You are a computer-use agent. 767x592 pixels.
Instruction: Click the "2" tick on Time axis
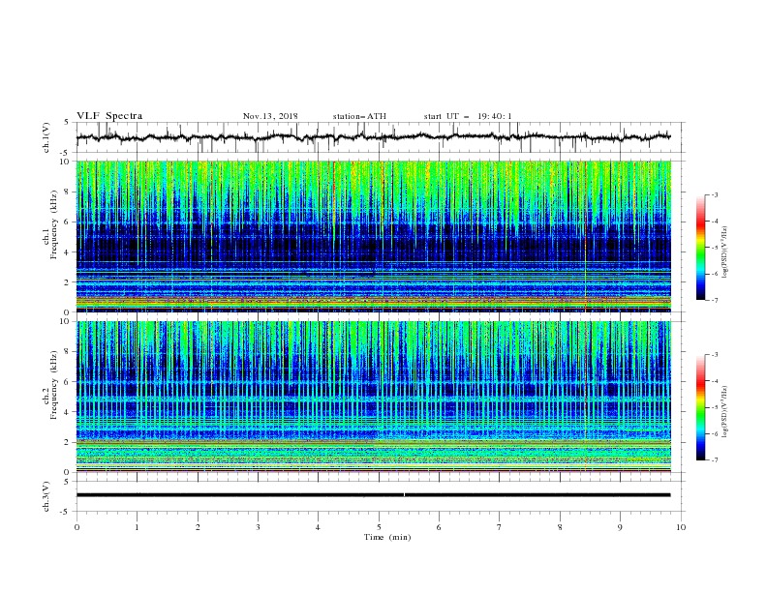[198, 527]
